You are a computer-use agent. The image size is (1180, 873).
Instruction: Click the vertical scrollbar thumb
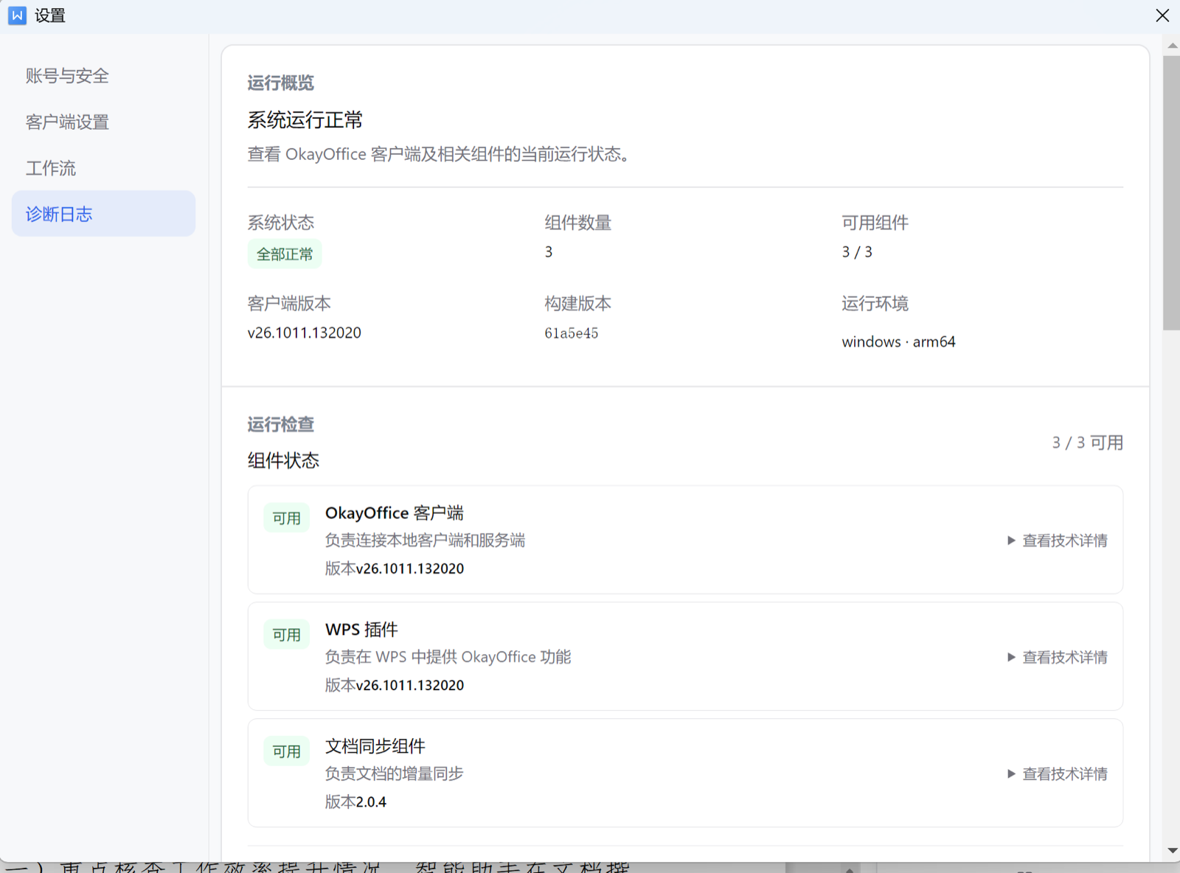coord(1172,192)
